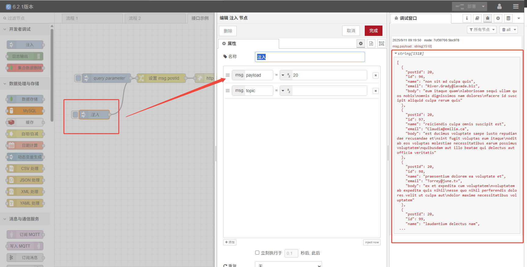Collapse the 开发者调试 palette category
527x267 pixels.
[x=25, y=29]
